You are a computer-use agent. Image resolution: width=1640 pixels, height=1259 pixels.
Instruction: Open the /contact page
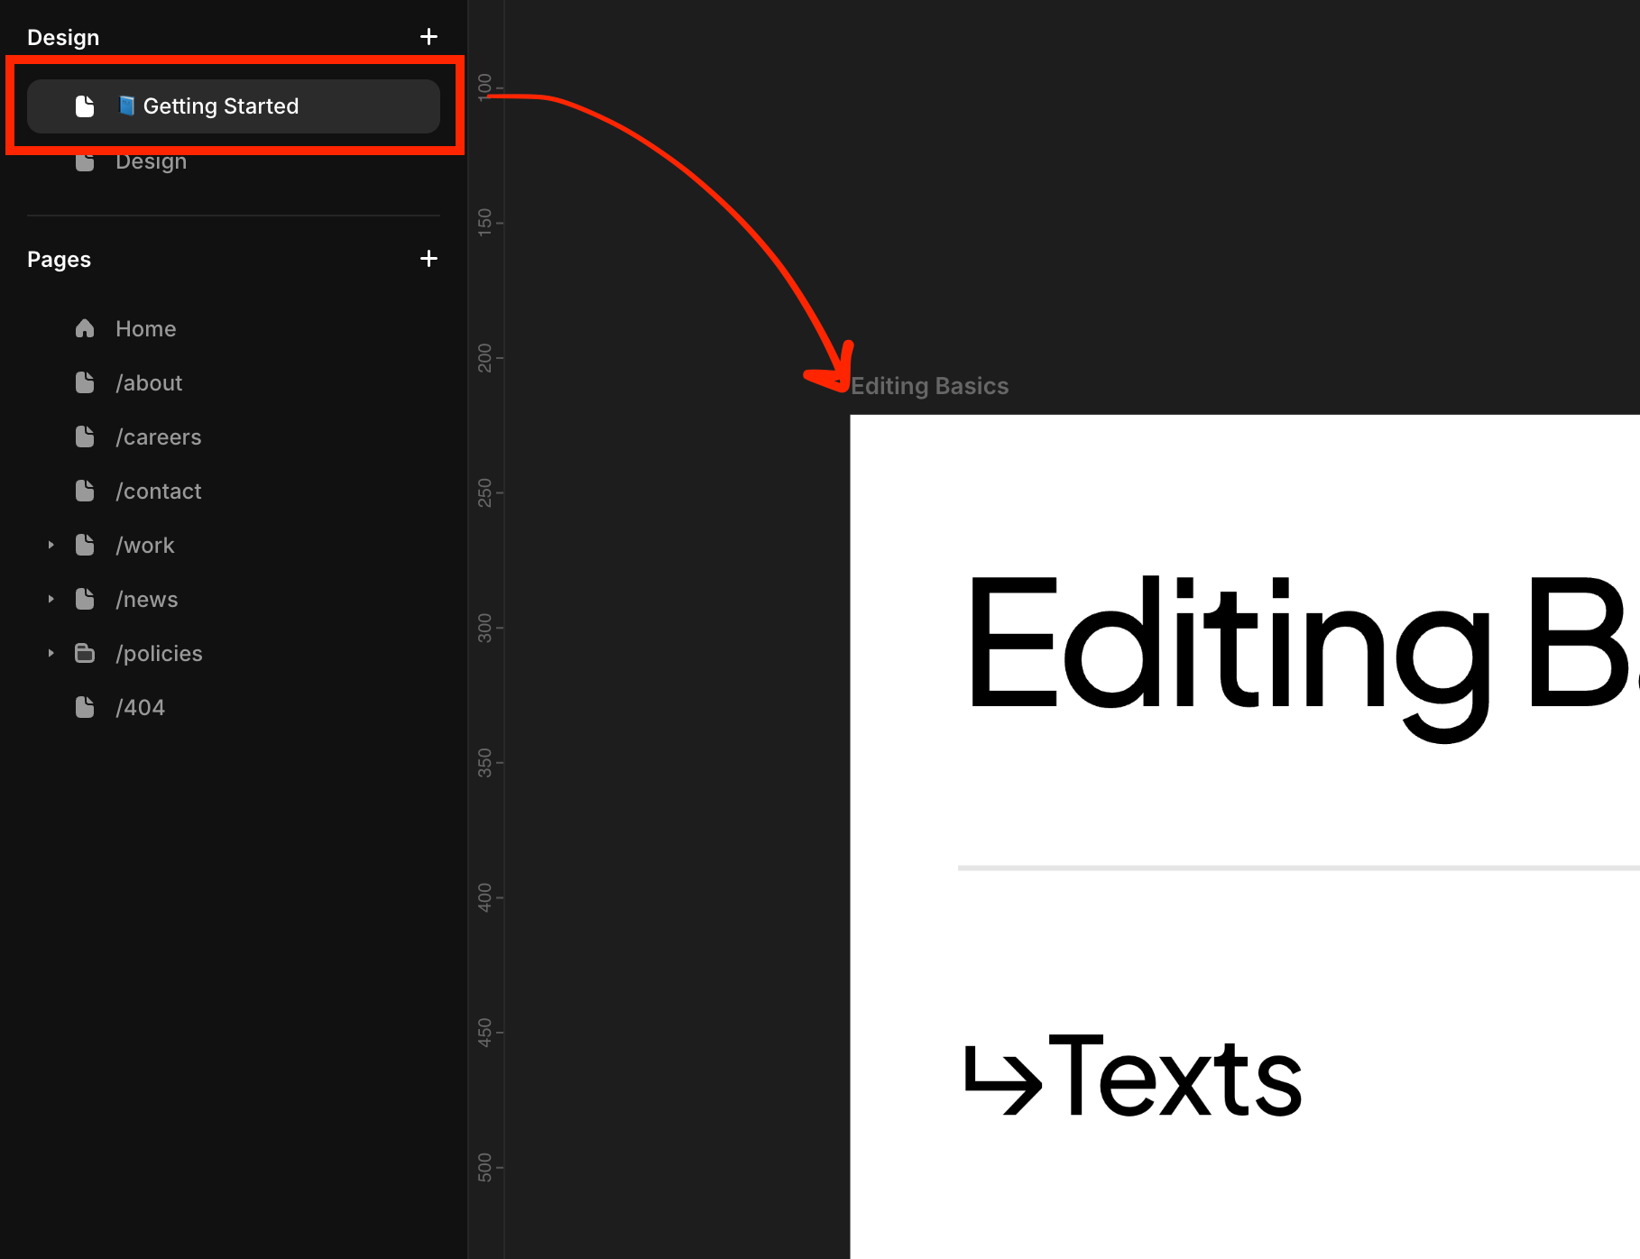158,491
